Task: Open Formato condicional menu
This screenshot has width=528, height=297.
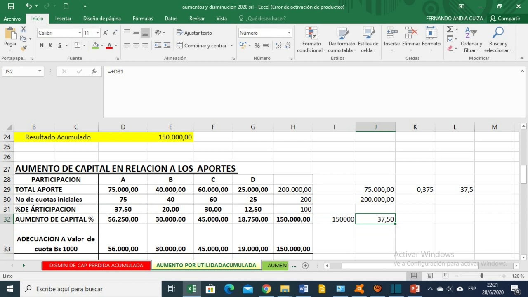Action: (311, 40)
